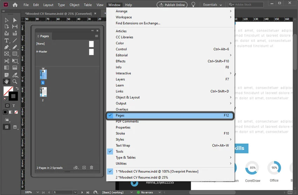The height and width of the screenshot is (195, 298).
Task: Create new page in Pages panel
Action: pyautogui.click(x=84, y=167)
